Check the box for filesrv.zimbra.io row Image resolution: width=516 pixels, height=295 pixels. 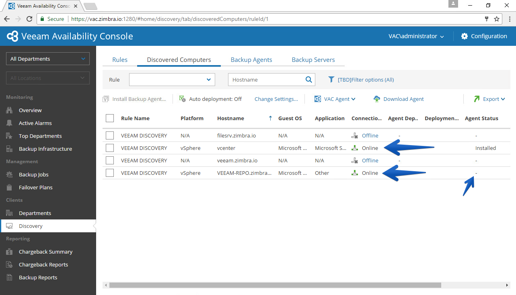point(110,135)
